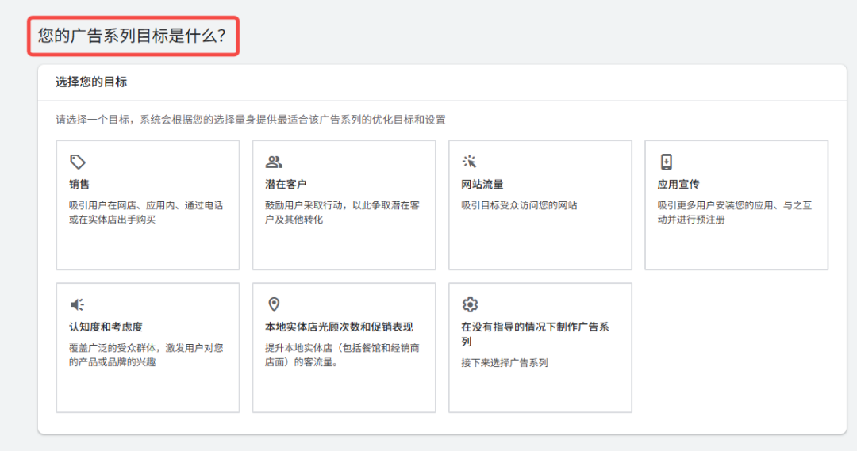This screenshot has width=857, height=451.
Task: Click the phone download icon on 应用宣传 card
Action: pos(667,162)
